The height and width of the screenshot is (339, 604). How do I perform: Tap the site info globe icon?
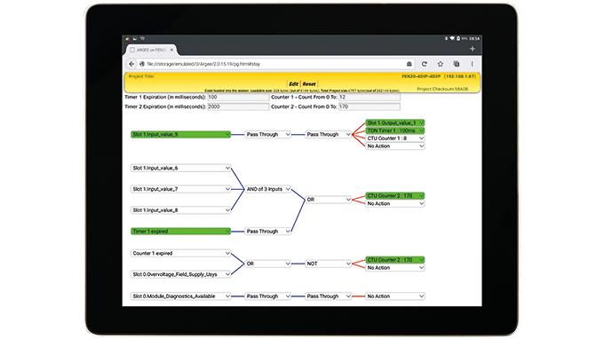[142, 64]
